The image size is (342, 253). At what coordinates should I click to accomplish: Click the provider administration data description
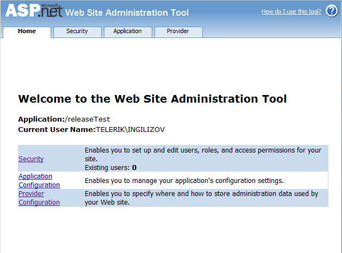pos(201,198)
